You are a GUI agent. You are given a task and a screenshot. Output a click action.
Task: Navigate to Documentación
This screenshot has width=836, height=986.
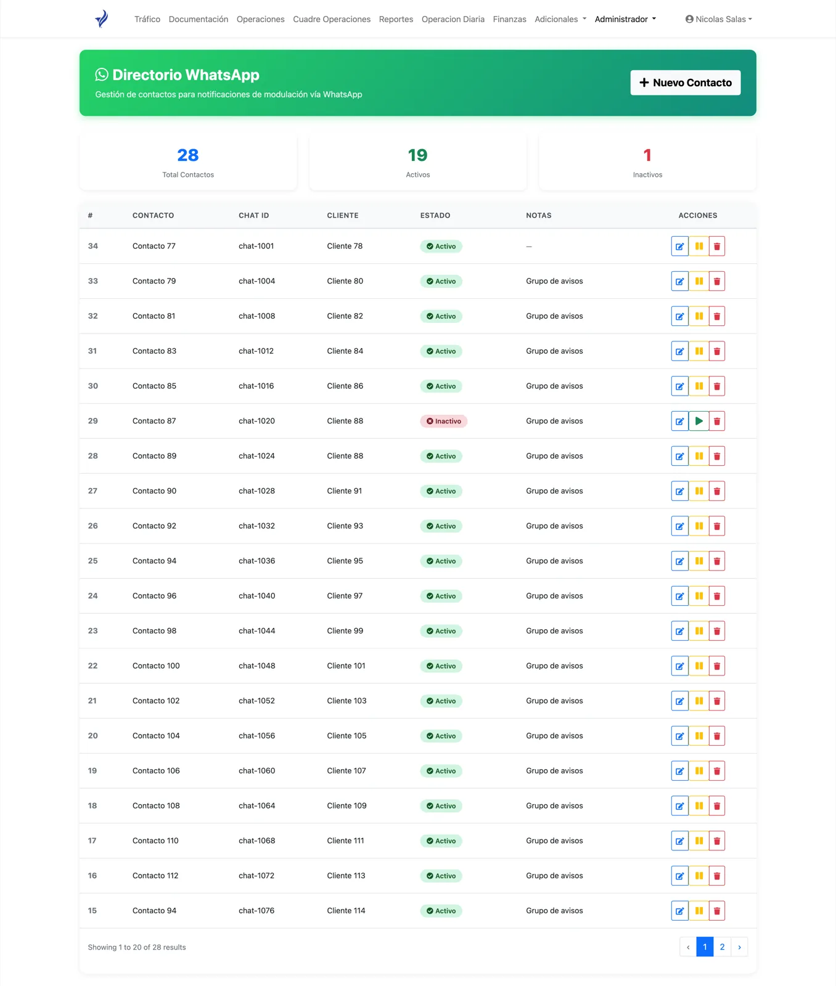click(199, 19)
